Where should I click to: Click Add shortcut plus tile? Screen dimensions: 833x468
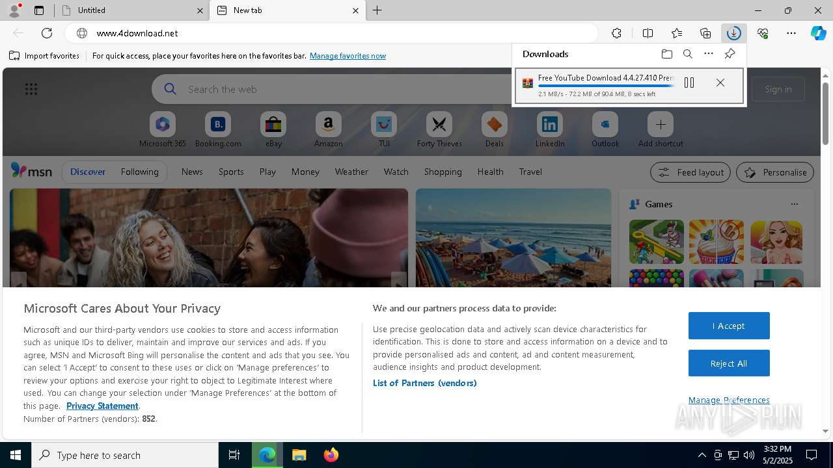pos(661,129)
